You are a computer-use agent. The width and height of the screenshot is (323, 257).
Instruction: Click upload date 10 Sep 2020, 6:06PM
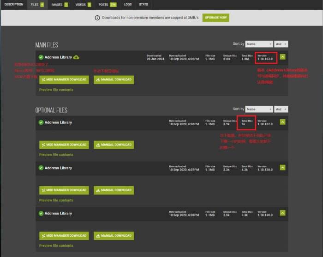pyautogui.click(x=184, y=124)
